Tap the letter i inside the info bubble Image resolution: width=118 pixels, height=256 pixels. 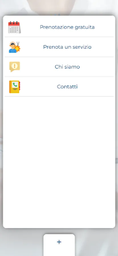coord(15,66)
